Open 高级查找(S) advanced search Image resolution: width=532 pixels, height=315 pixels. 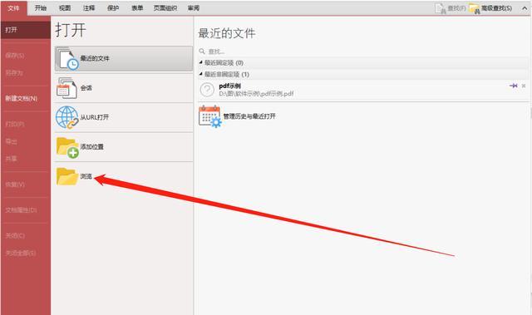coord(490,8)
